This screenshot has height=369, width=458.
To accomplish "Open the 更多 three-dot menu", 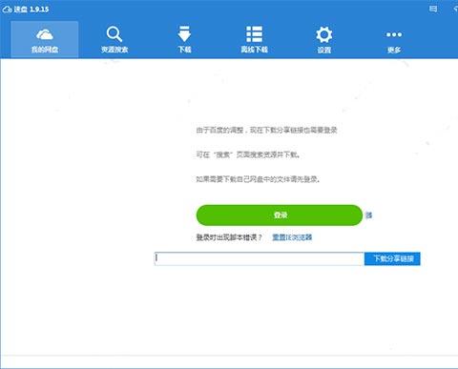I will click(394, 41).
